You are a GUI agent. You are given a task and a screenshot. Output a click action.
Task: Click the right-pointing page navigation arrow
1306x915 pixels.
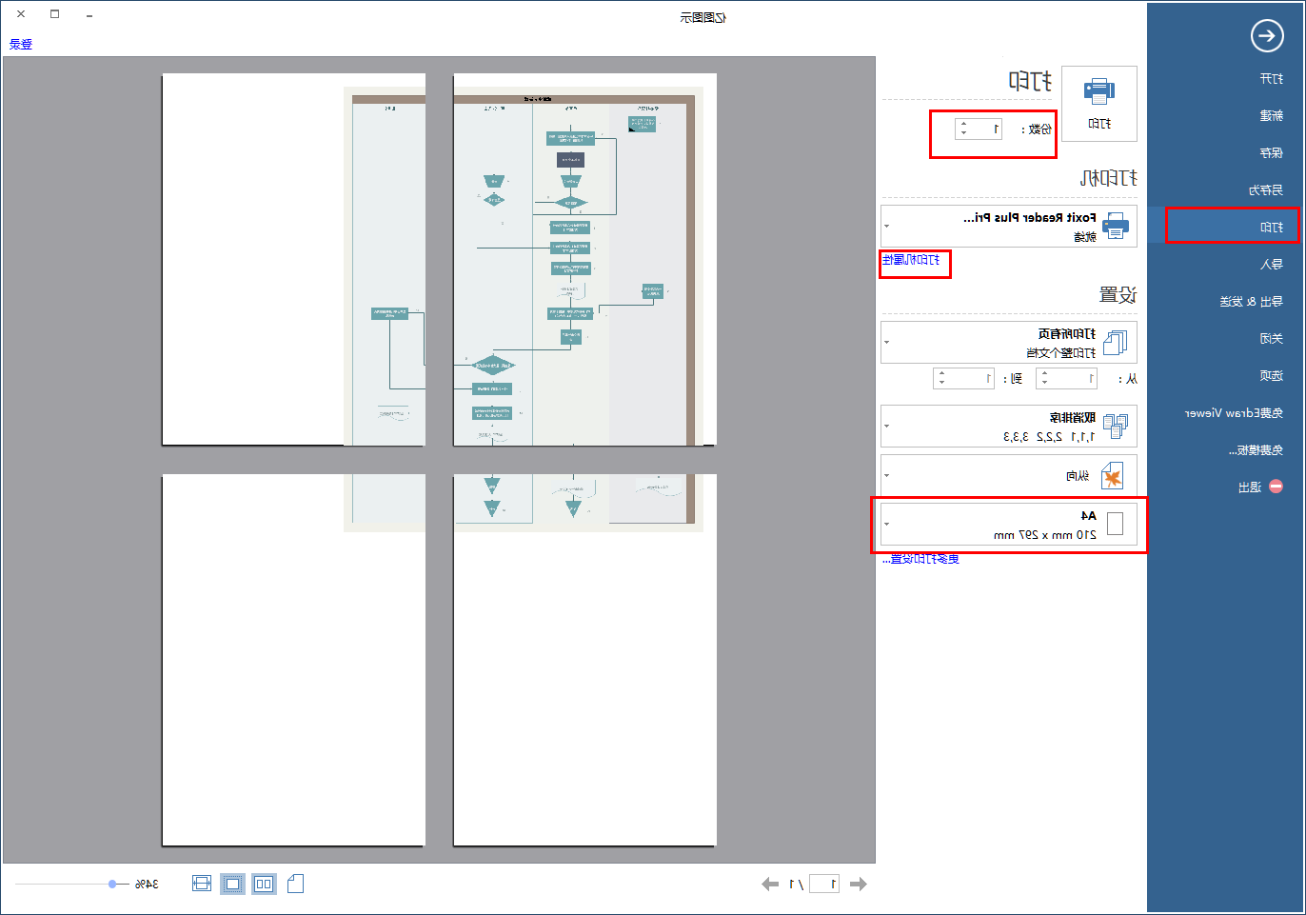coord(858,885)
